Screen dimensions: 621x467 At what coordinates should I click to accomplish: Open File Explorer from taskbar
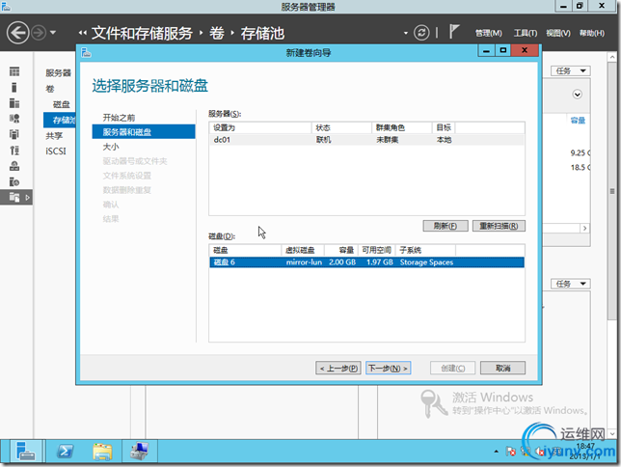point(102,452)
